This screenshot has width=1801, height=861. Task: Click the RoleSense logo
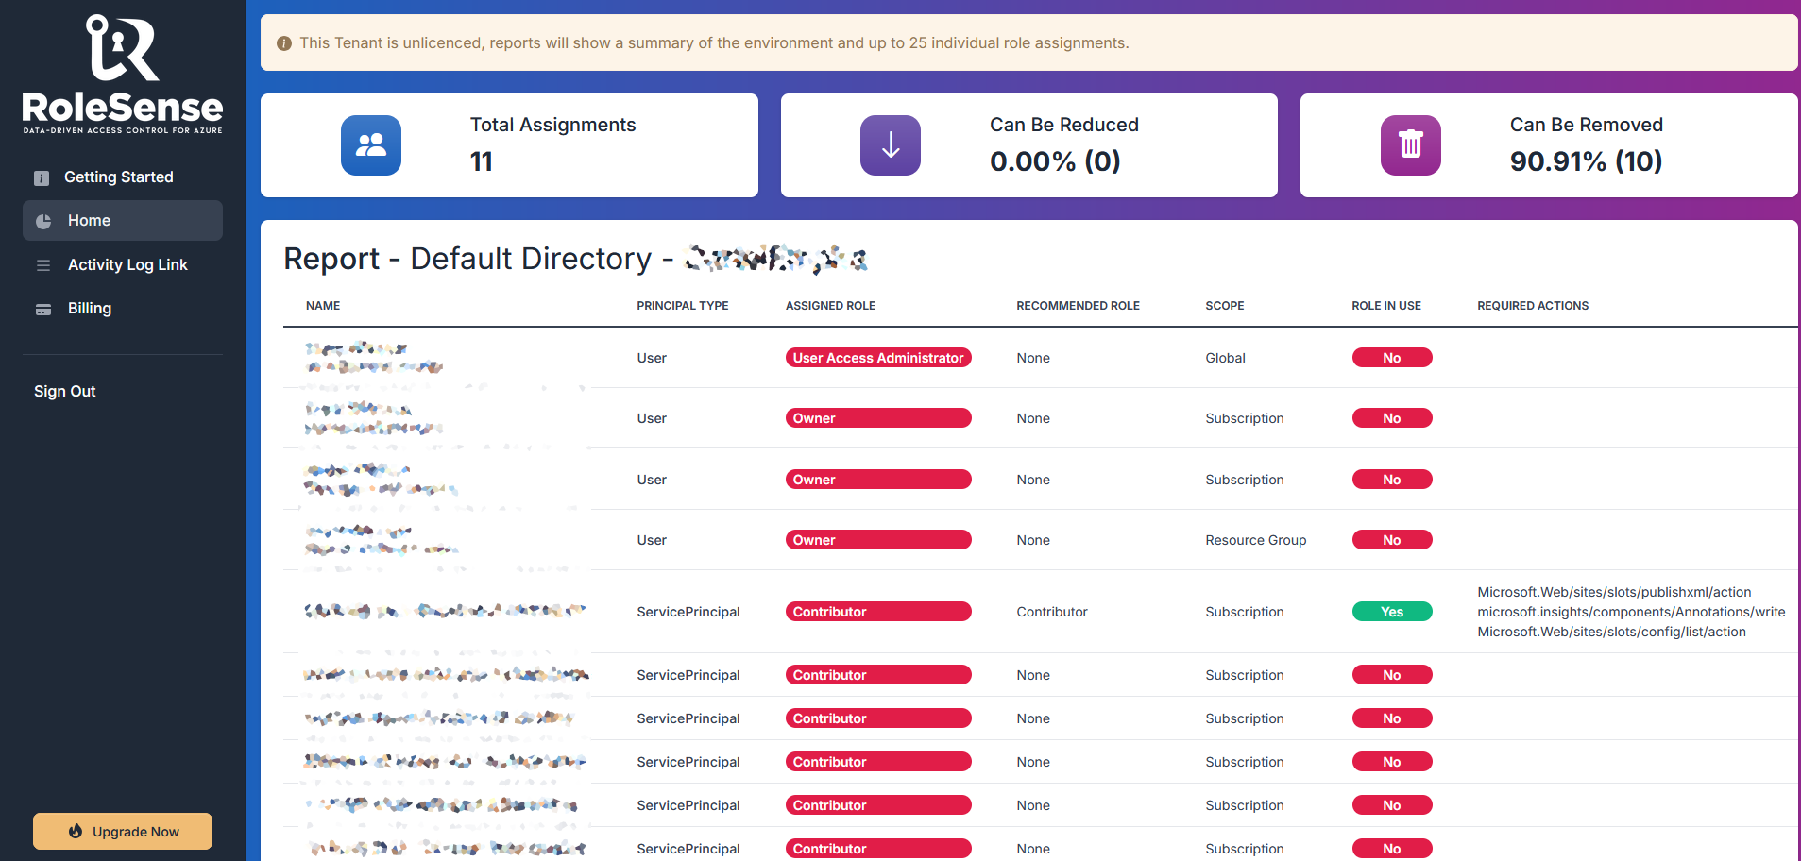click(x=123, y=74)
